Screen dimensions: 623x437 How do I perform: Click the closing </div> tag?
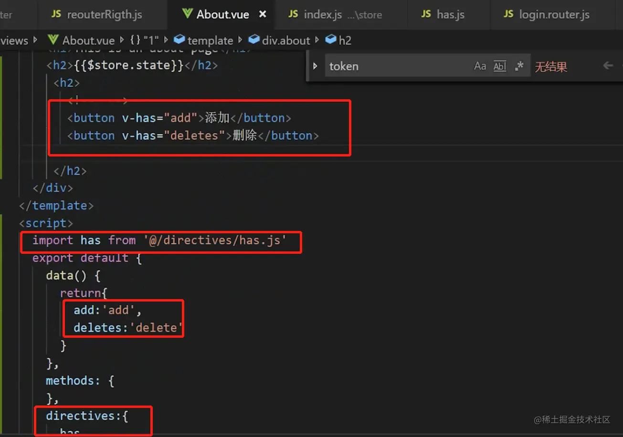coord(53,188)
